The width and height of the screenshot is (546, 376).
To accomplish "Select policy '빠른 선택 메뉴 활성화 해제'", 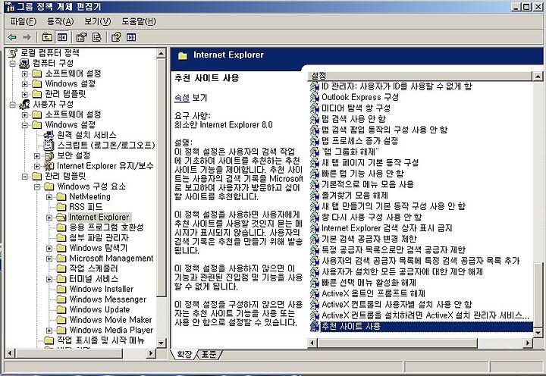I will pos(369,282).
